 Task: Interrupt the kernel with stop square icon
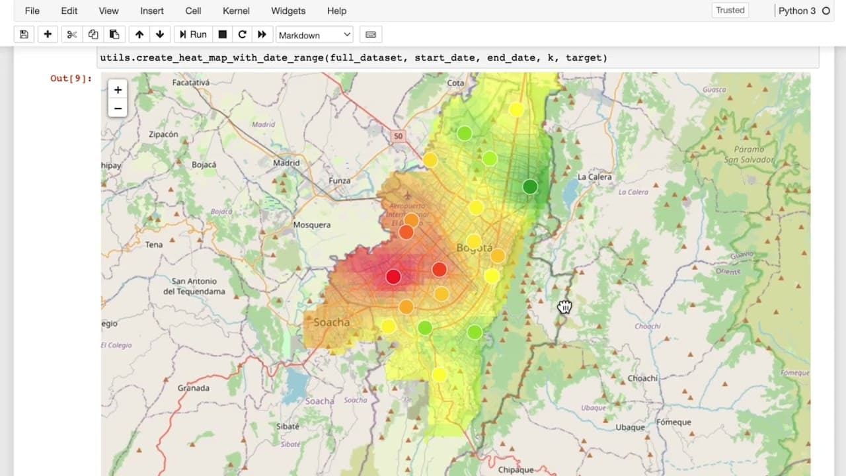click(x=223, y=34)
